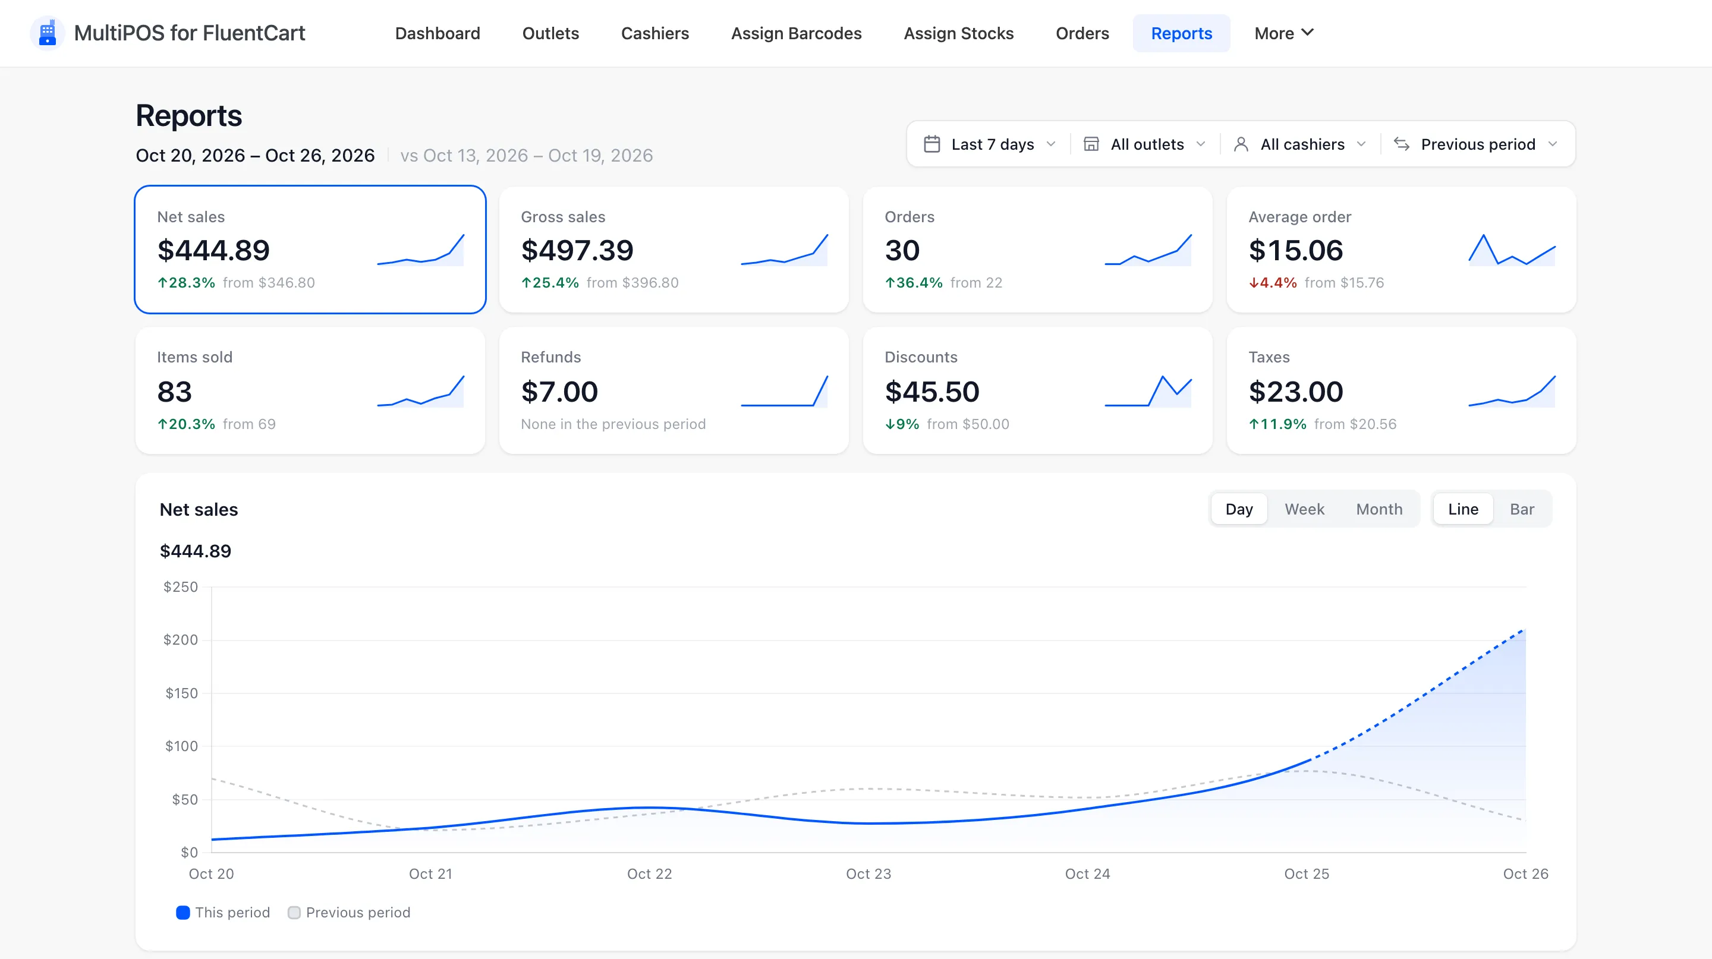The image size is (1712, 959).
Task: Click the chart total $444.89 value
Action: point(196,551)
